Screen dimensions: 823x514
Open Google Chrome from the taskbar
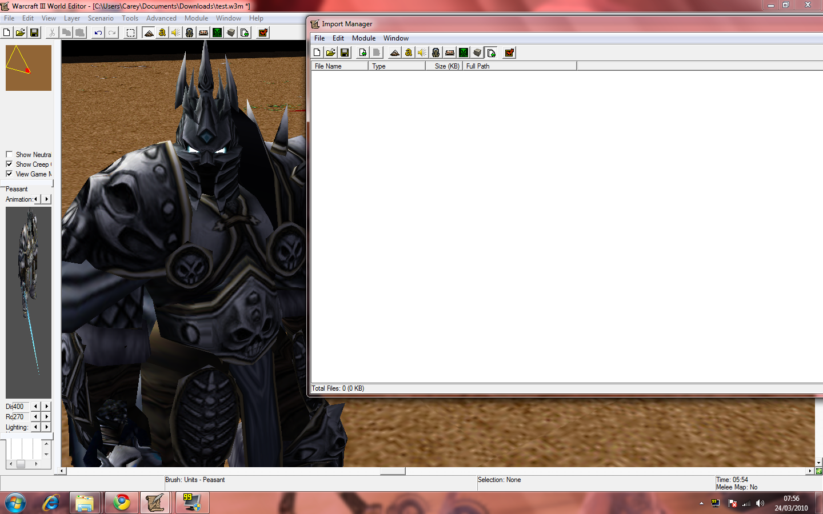pyautogui.click(x=121, y=503)
